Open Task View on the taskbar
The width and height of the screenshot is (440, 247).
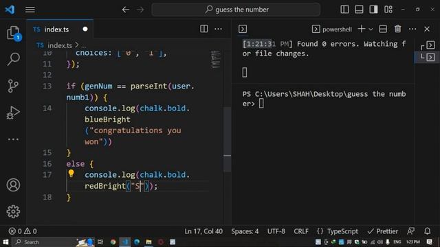click(x=100, y=242)
